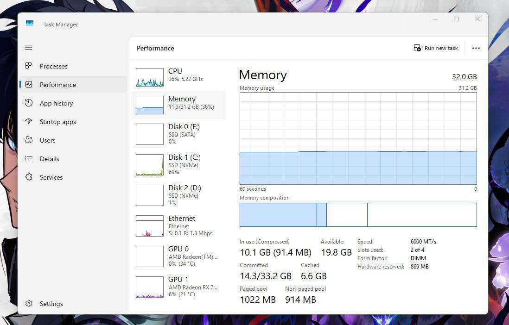Show Disk 2 (D:) performance
This screenshot has width=509, height=325.
[x=178, y=195]
